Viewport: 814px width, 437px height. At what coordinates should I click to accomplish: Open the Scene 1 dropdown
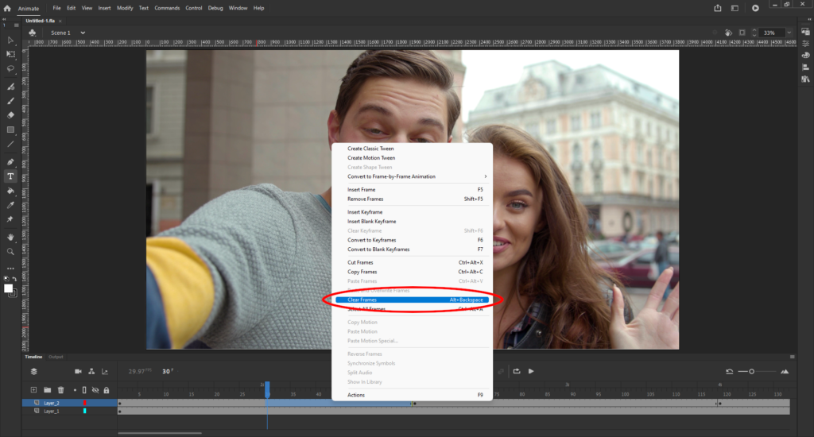click(83, 33)
